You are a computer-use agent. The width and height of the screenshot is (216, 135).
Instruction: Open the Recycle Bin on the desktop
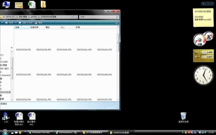pos(183,117)
